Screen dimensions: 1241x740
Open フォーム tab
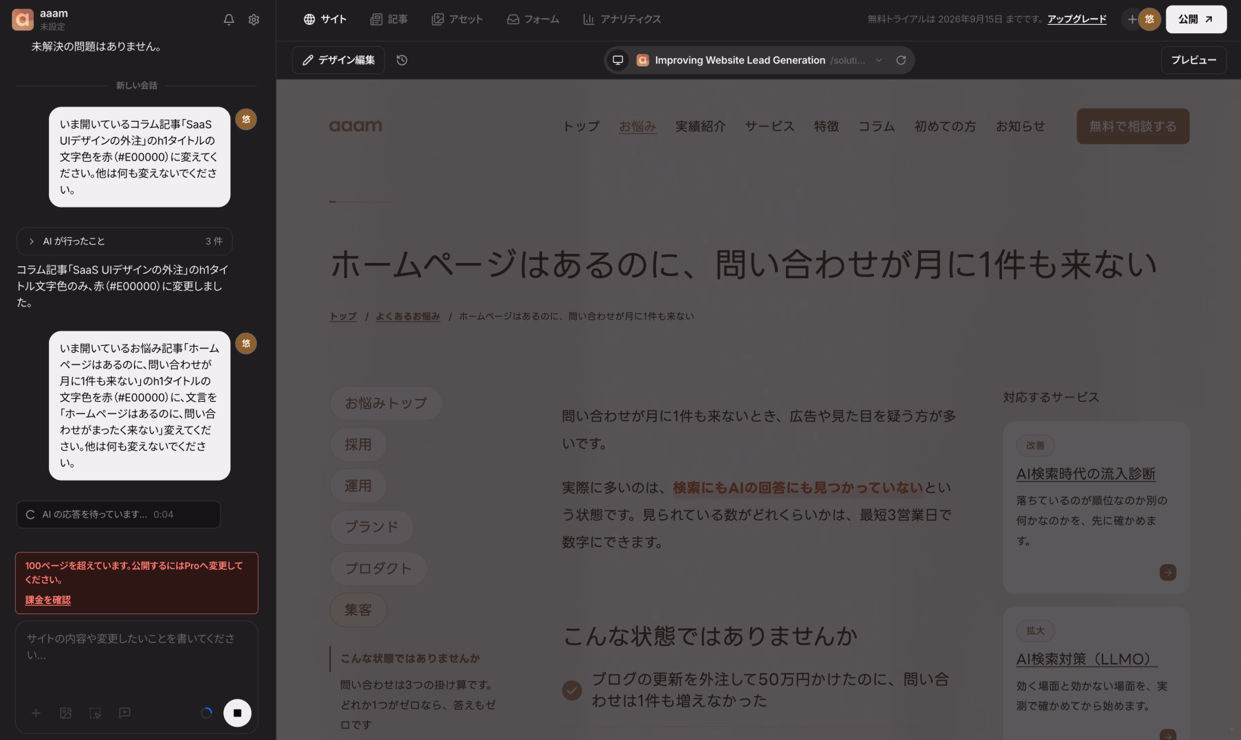coord(533,19)
